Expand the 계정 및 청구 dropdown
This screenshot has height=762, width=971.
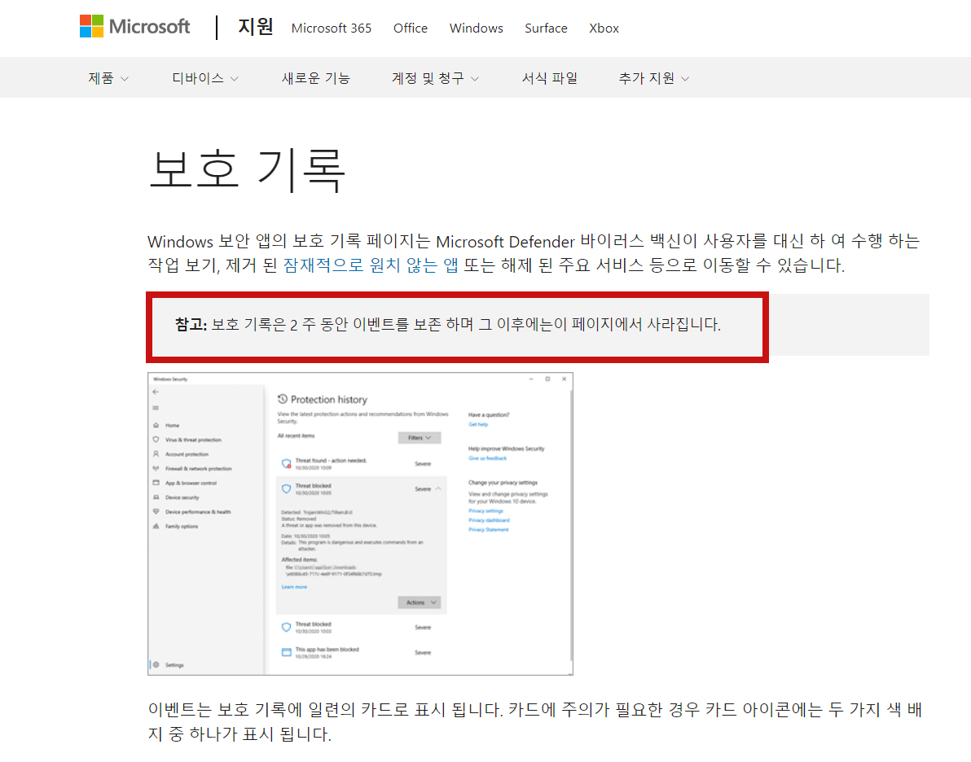point(435,78)
